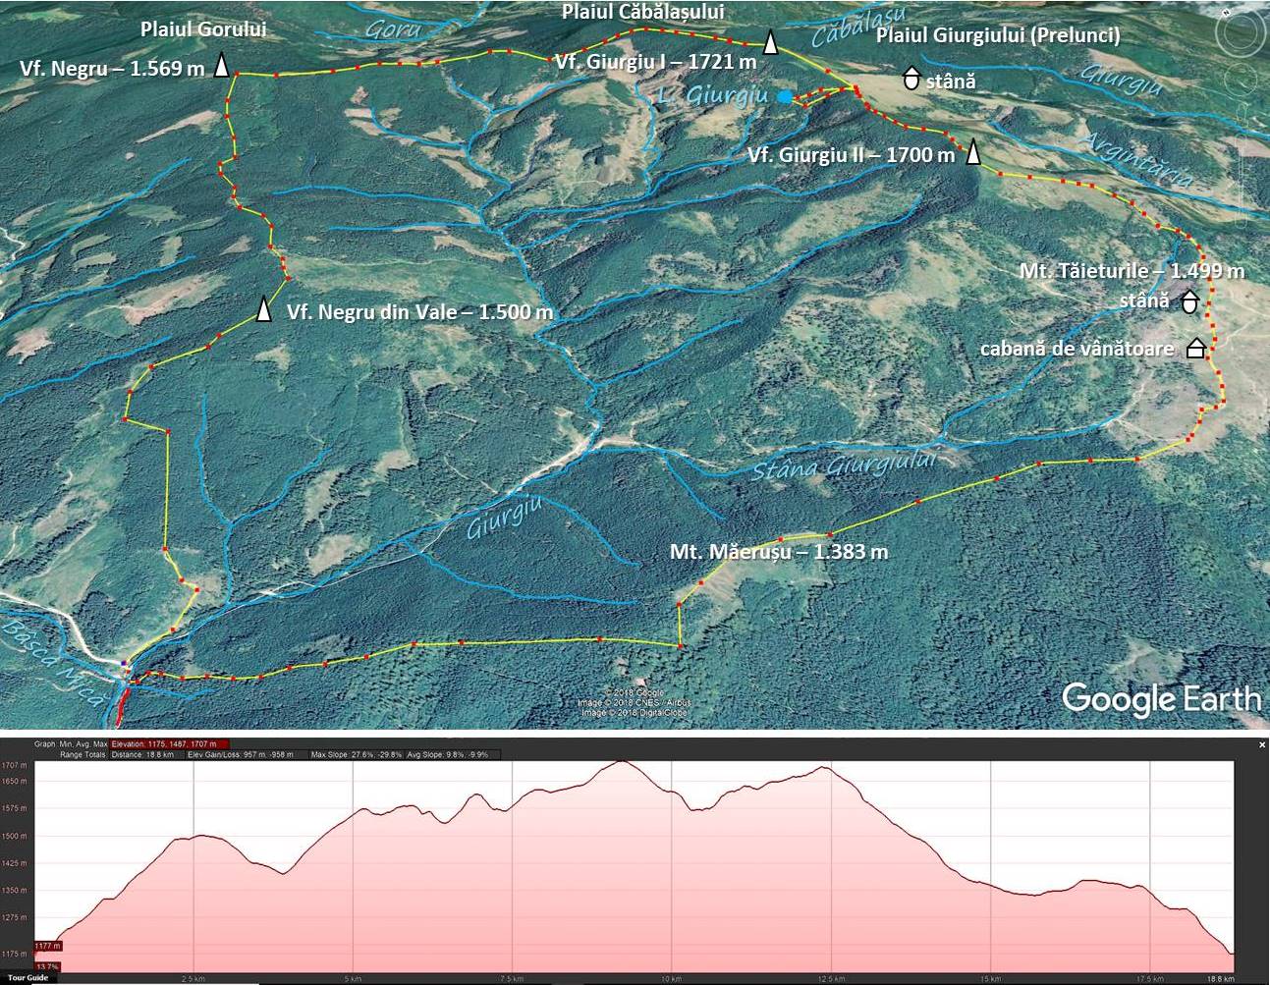Image resolution: width=1270 pixels, height=985 pixels.
Task: Click the highest peak on elevation profile
Action: [x=621, y=762]
